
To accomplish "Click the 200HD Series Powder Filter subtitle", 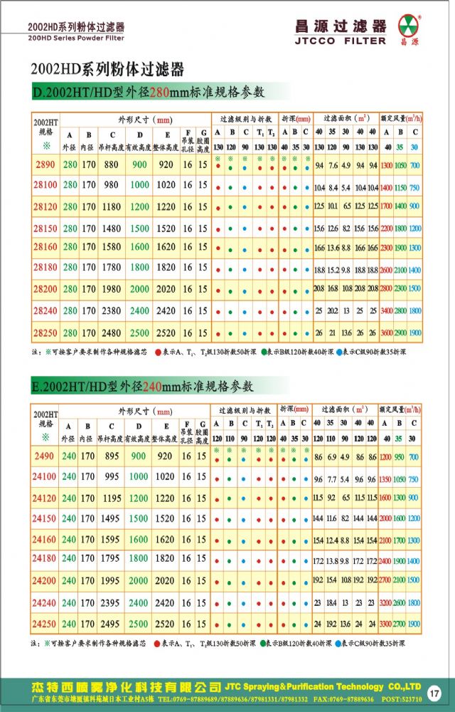I will 76,38.
